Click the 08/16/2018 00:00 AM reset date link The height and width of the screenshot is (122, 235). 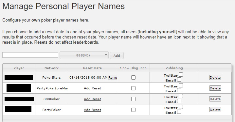pyautogui.click(x=88, y=78)
